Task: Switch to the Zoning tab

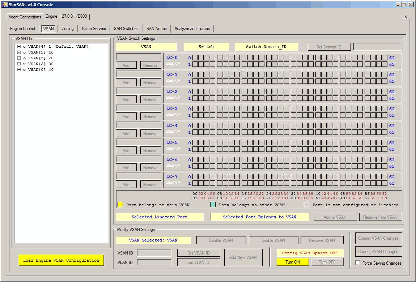Action: click(68, 29)
